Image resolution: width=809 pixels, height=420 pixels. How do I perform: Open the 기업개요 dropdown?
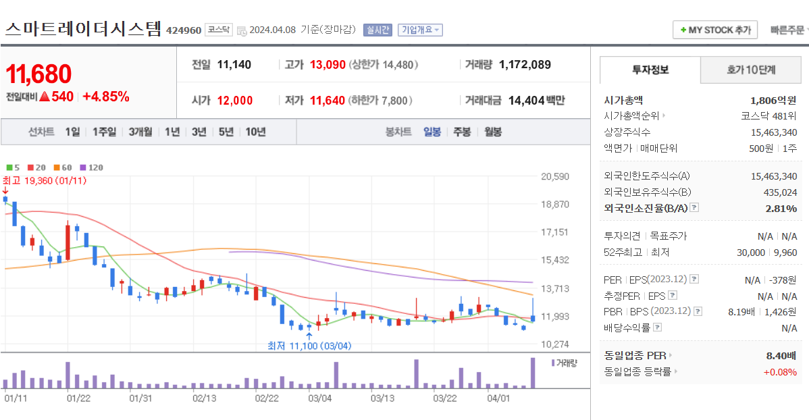[420, 30]
